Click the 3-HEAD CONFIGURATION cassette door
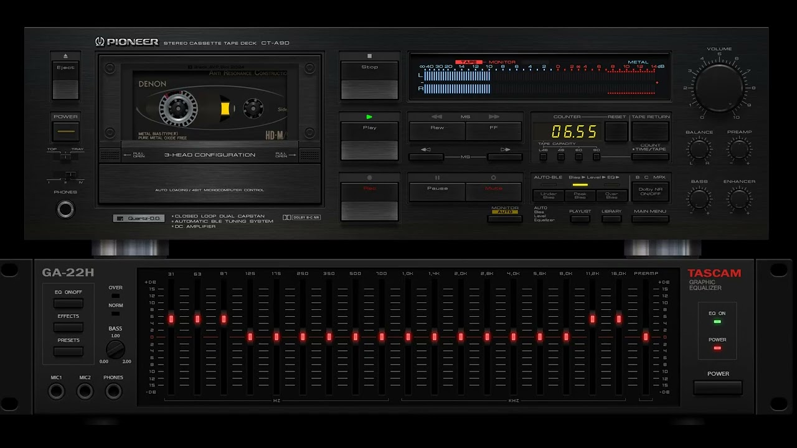 click(210, 155)
